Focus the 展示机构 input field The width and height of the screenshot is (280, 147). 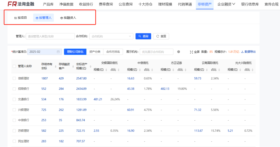pyautogui.click(x=156, y=52)
